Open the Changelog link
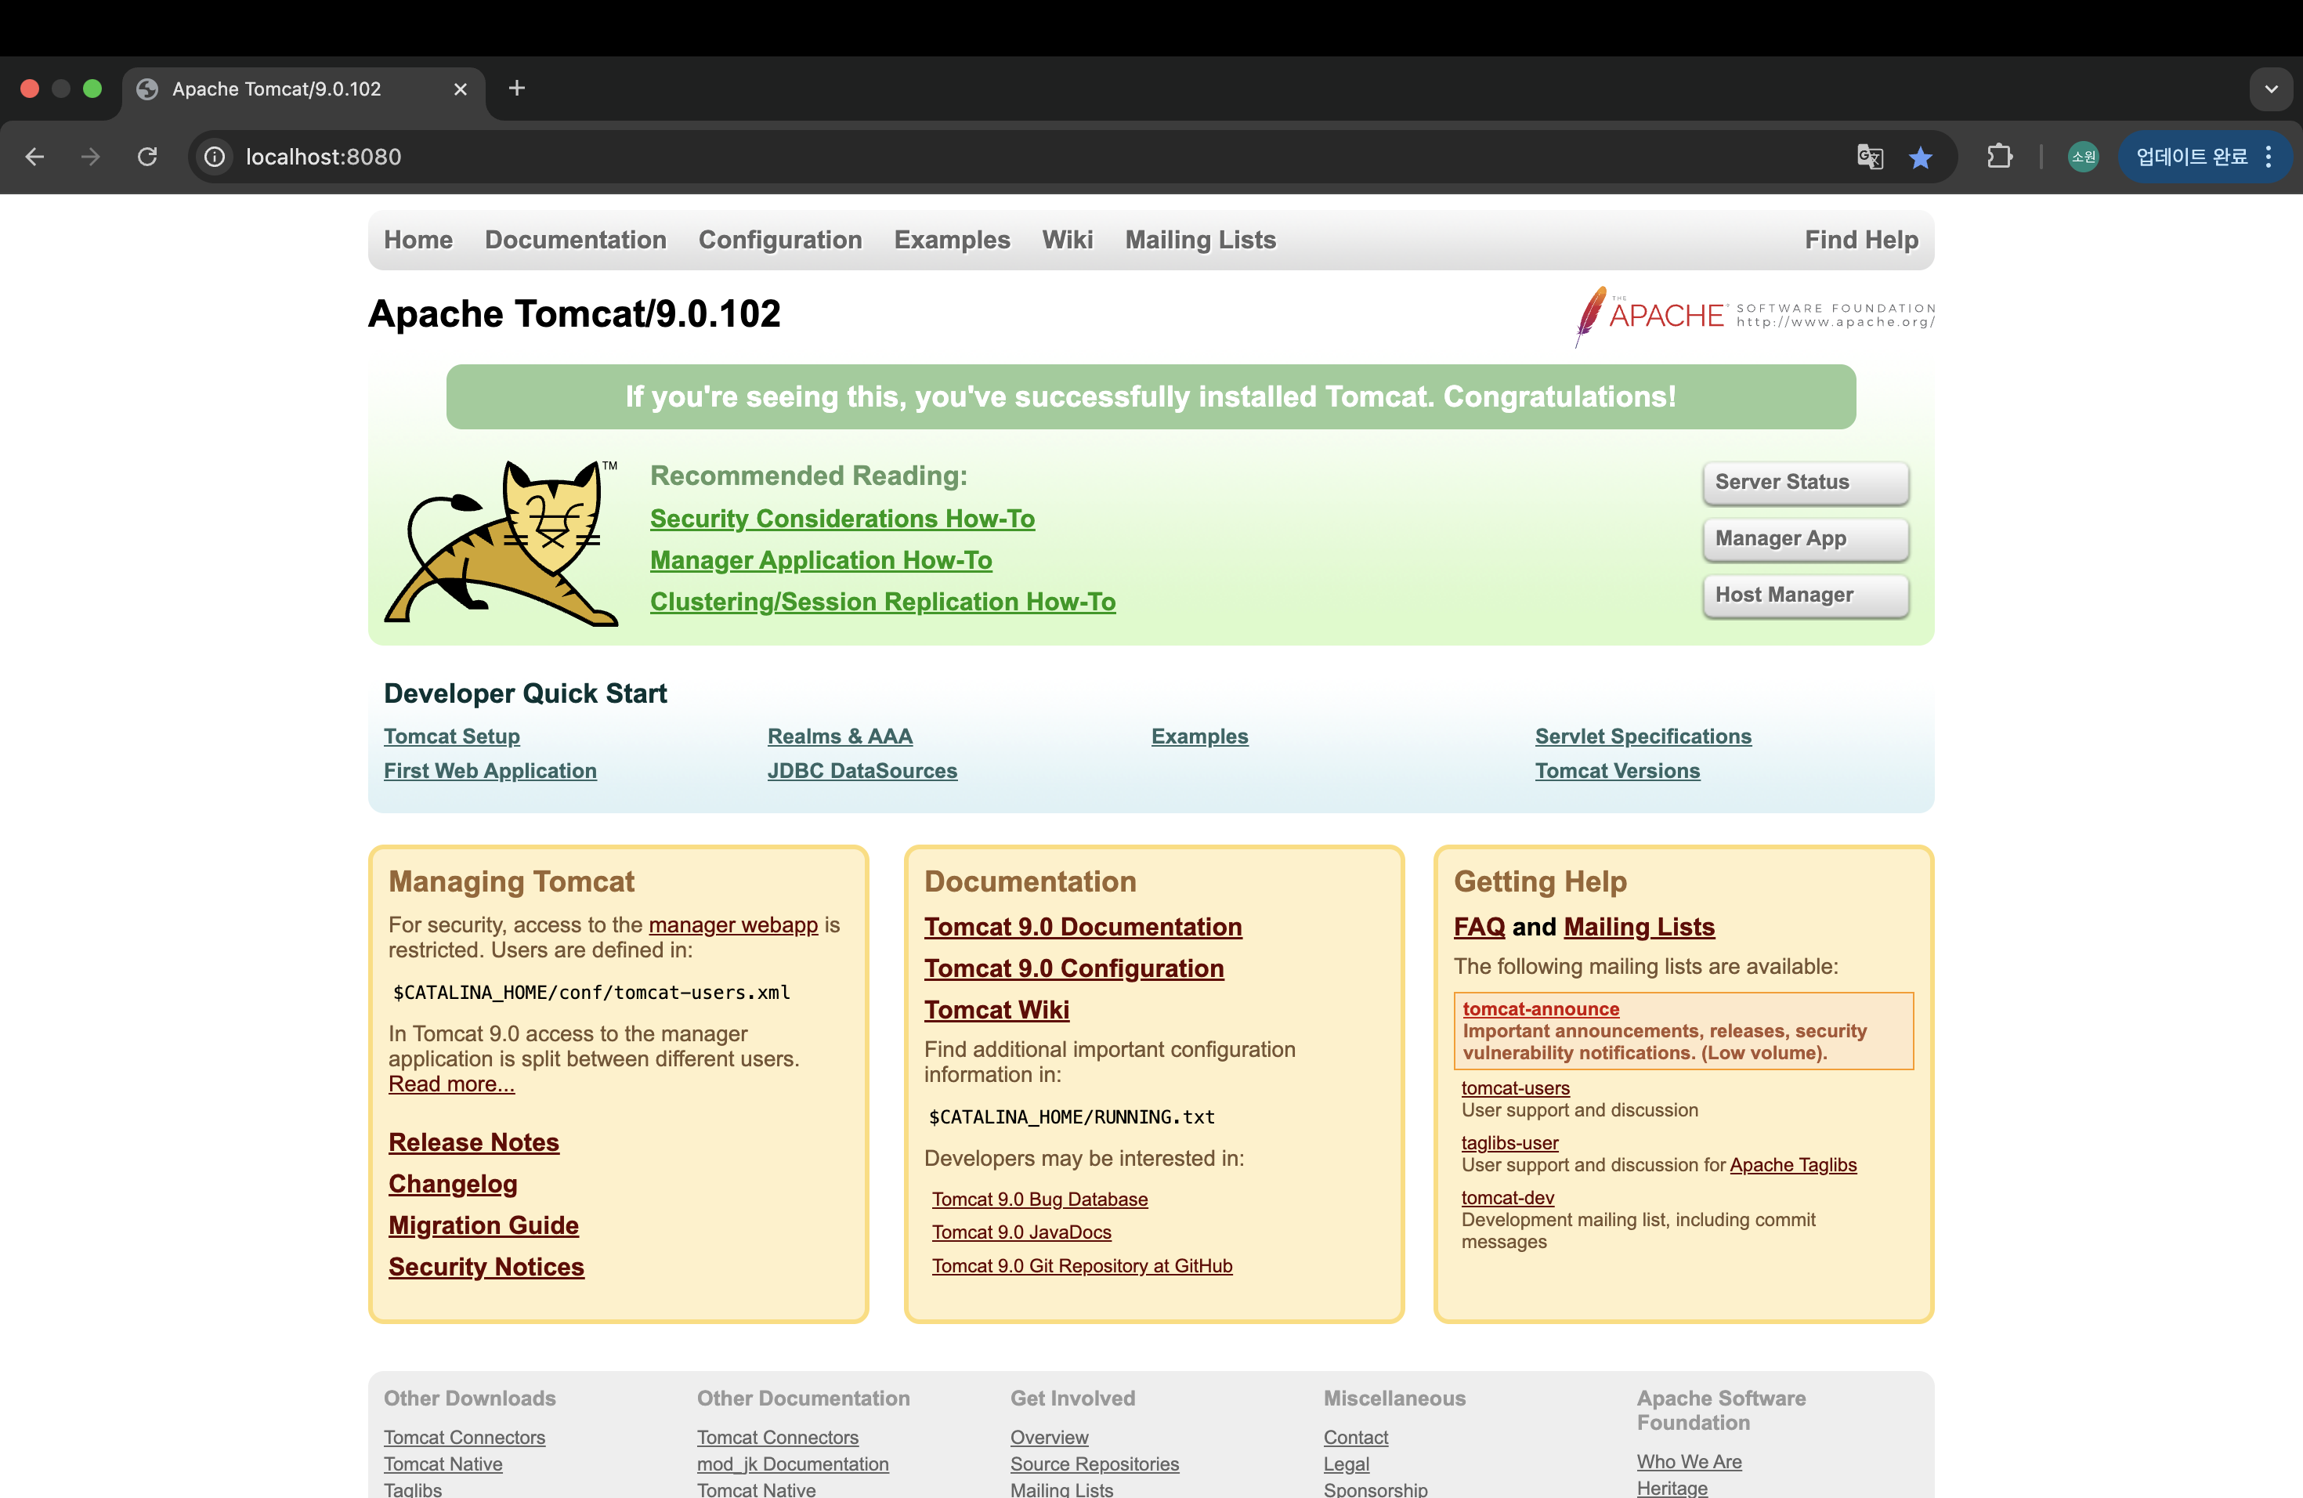 pyautogui.click(x=453, y=1185)
